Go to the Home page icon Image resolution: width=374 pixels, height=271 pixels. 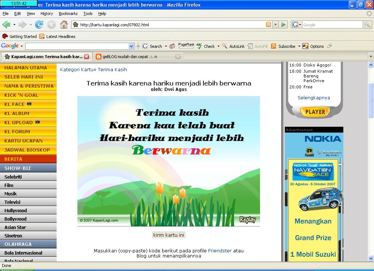coord(64,24)
